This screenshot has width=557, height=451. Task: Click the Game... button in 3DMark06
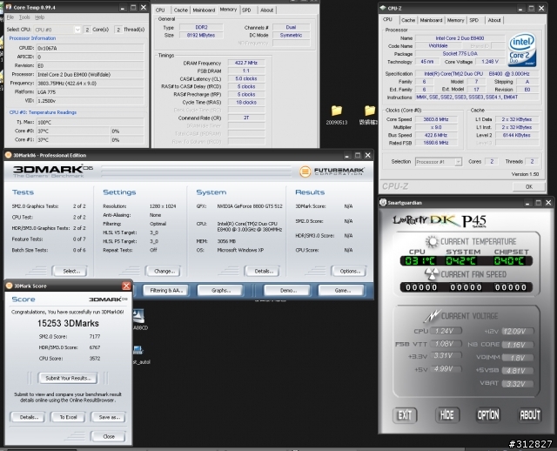342,290
